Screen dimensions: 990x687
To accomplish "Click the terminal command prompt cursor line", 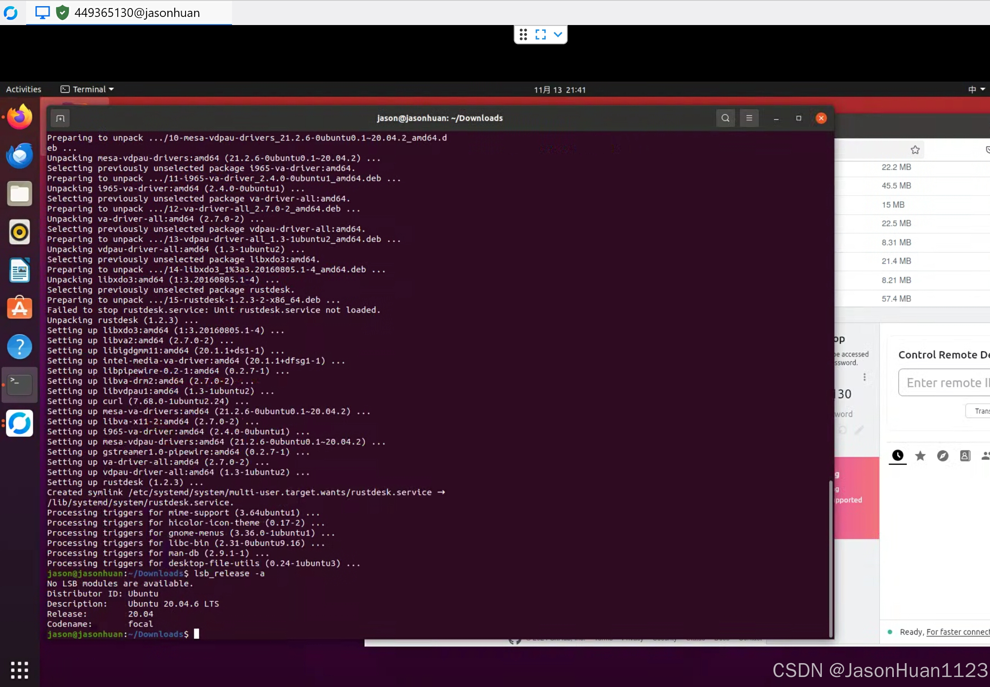I will 123,634.
